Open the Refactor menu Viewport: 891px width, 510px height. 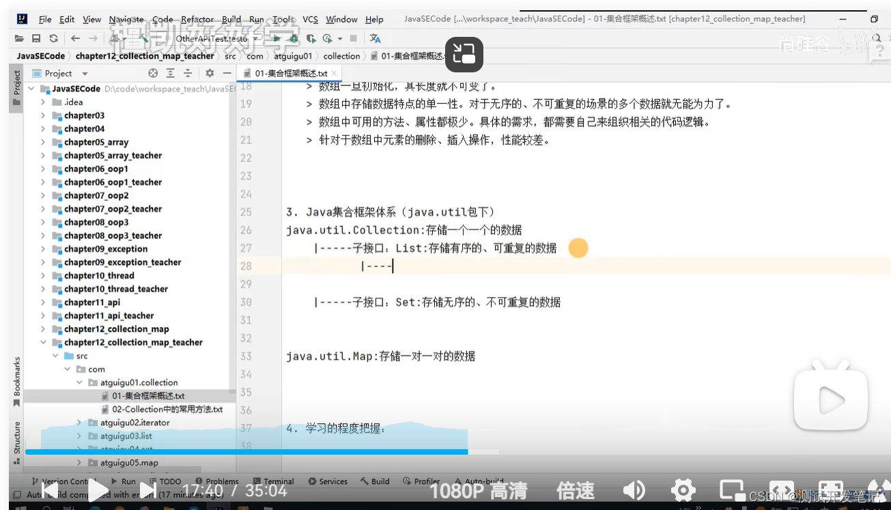(198, 19)
